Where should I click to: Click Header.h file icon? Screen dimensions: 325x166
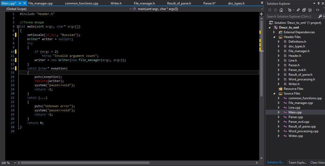tap(285, 56)
